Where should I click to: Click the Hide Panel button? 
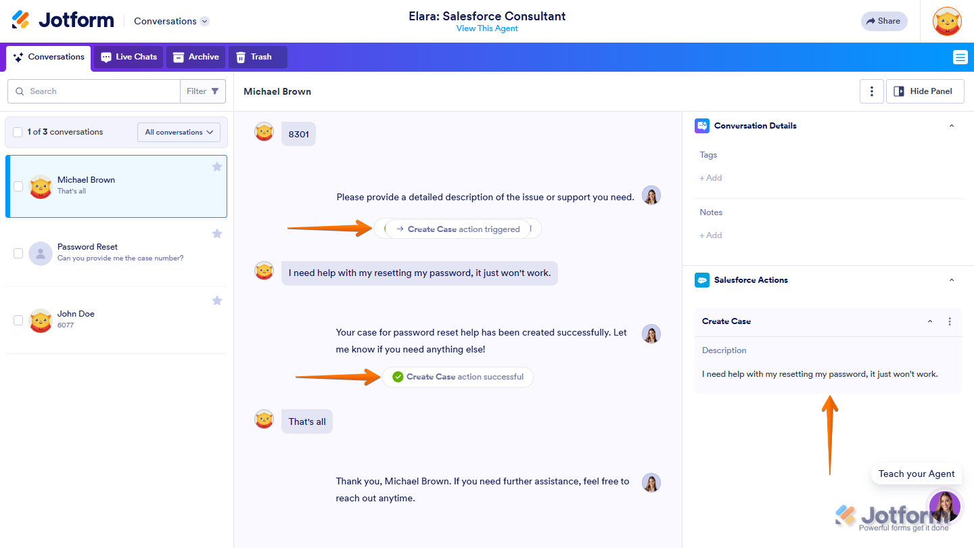[x=925, y=91]
